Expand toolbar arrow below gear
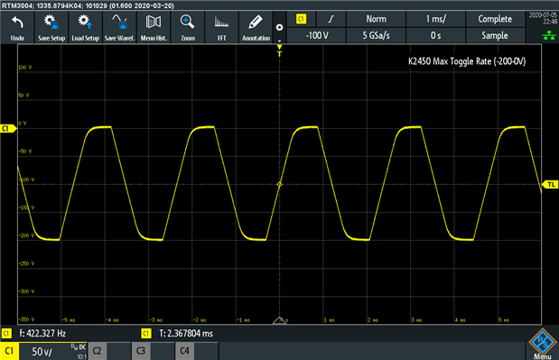This screenshot has width=559, height=360. tap(280, 41)
